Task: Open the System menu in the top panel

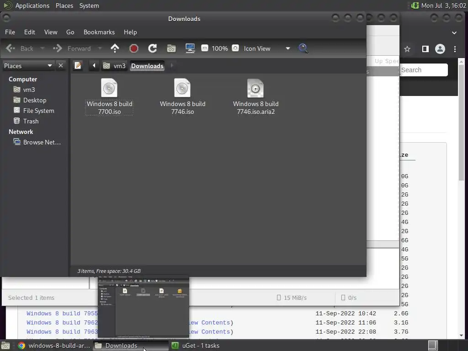Action: coord(89,5)
